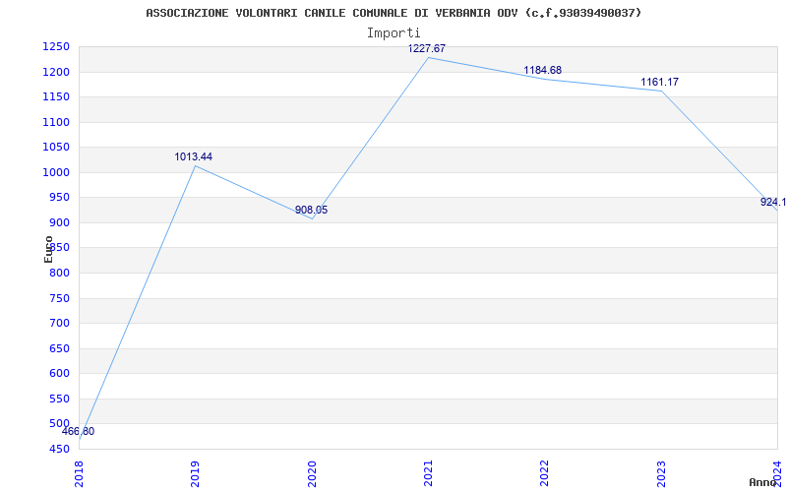Click the Anno x-axis title
Screen dimensions: 787x492
764,482
